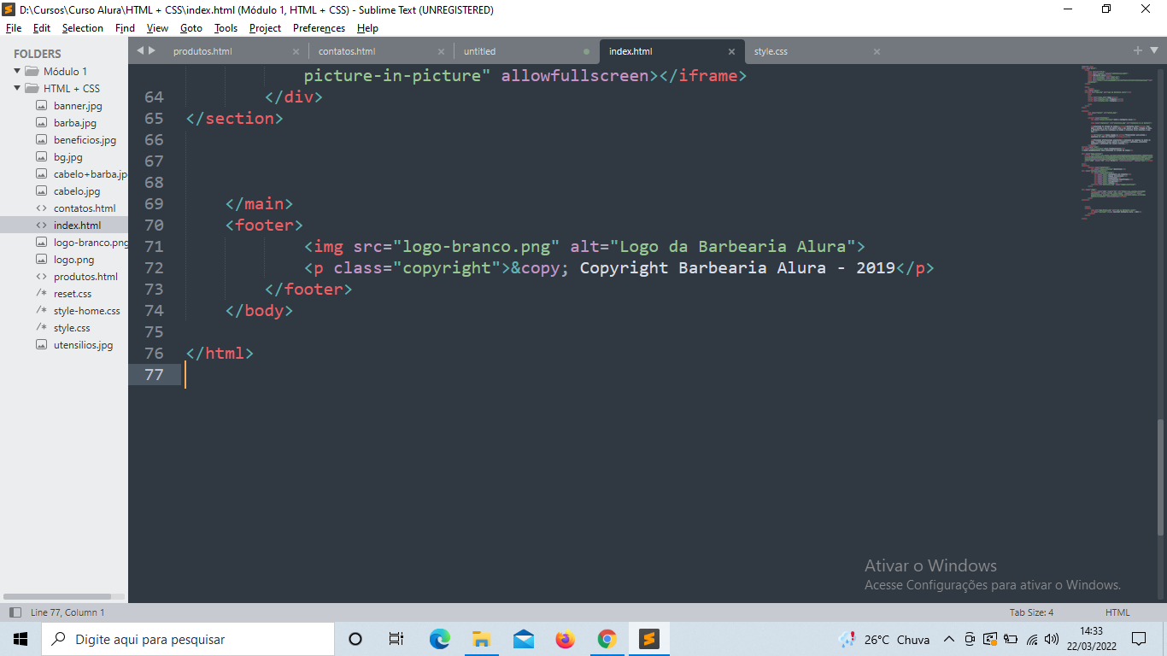Open the Preferences menu
This screenshot has height=656, width=1167.
tap(319, 28)
